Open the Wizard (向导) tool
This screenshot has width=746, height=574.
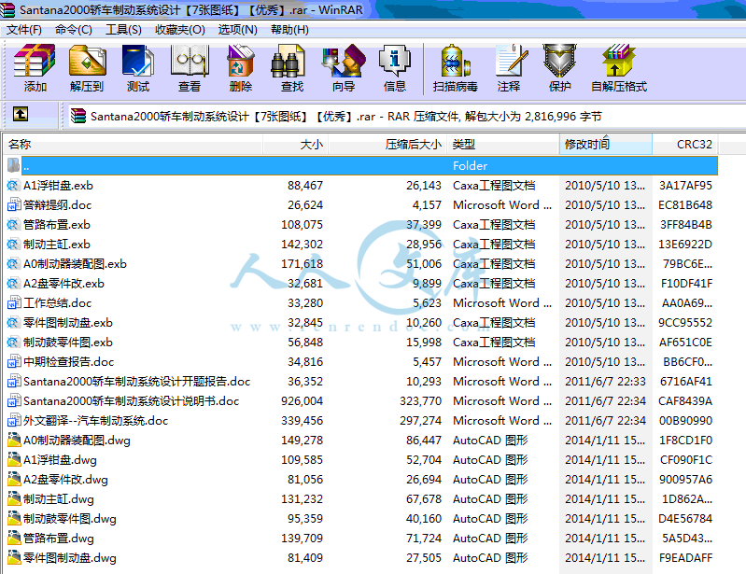[x=344, y=61]
